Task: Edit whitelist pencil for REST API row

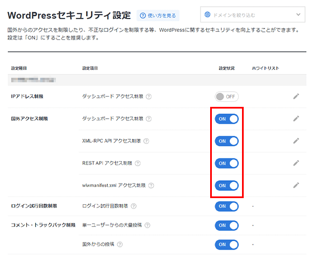Action: click(x=296, y=163)
